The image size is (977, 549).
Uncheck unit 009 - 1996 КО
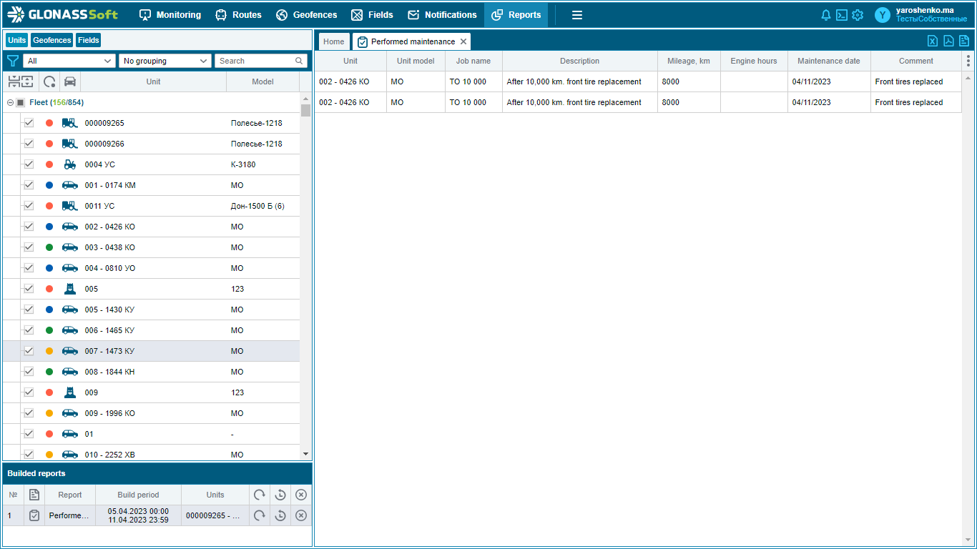(x=29, y=413)
